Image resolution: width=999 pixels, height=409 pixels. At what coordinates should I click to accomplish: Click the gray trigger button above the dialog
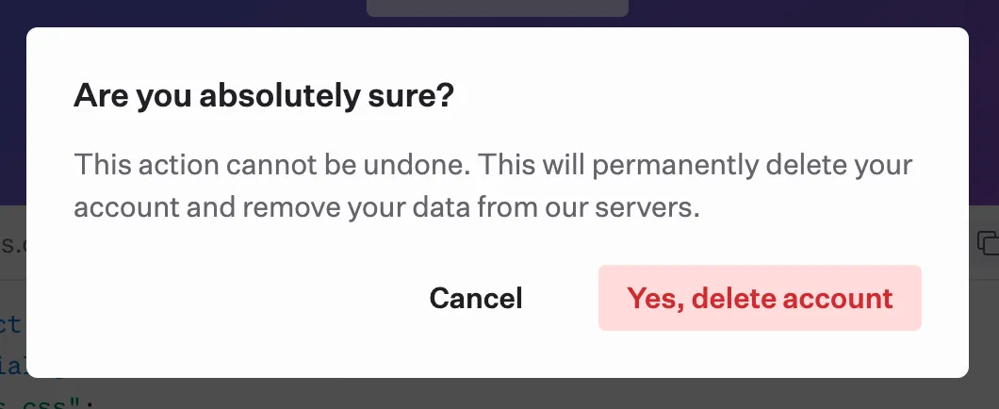[x=497, y=8]
